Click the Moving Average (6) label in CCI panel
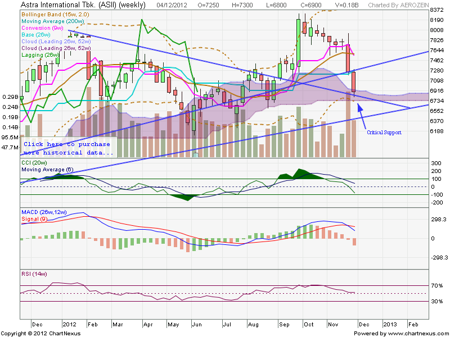The height and width of the screenshot is (337, 450). (48, 170)
